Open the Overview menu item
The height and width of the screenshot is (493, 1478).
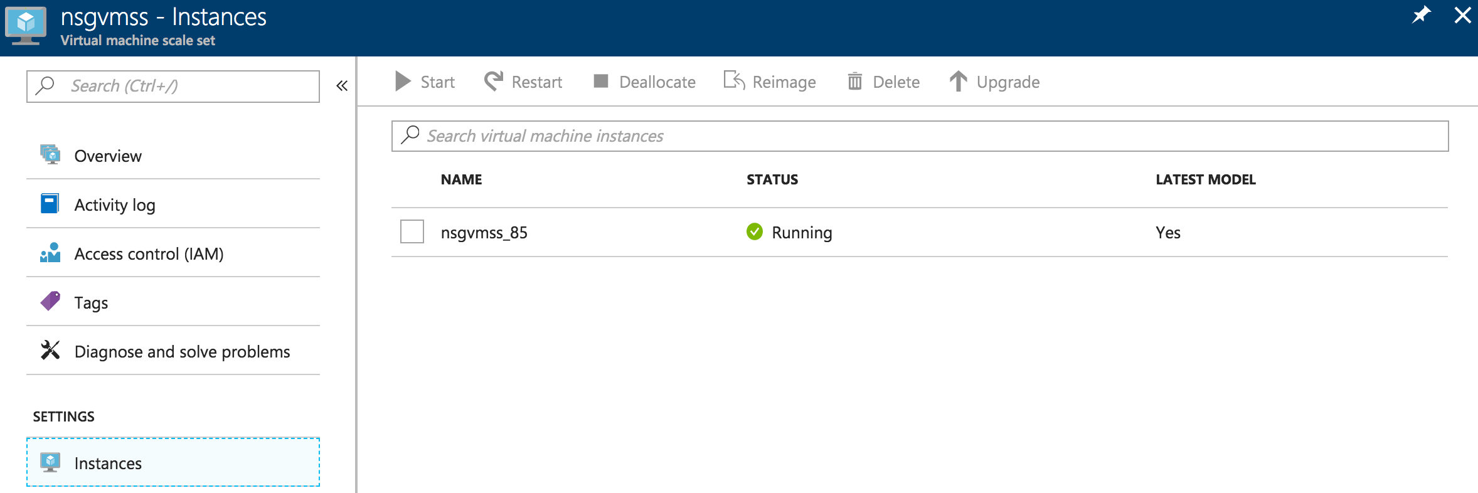click(173, 156)
